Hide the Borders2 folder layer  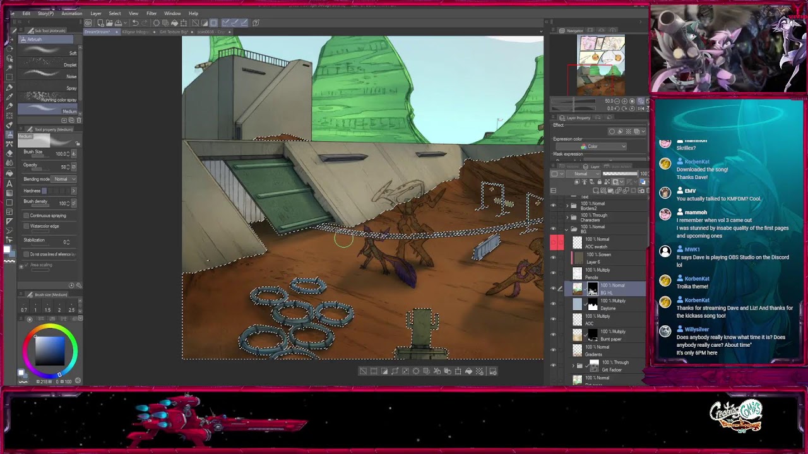pyautogui.click(x=554, y=206)
